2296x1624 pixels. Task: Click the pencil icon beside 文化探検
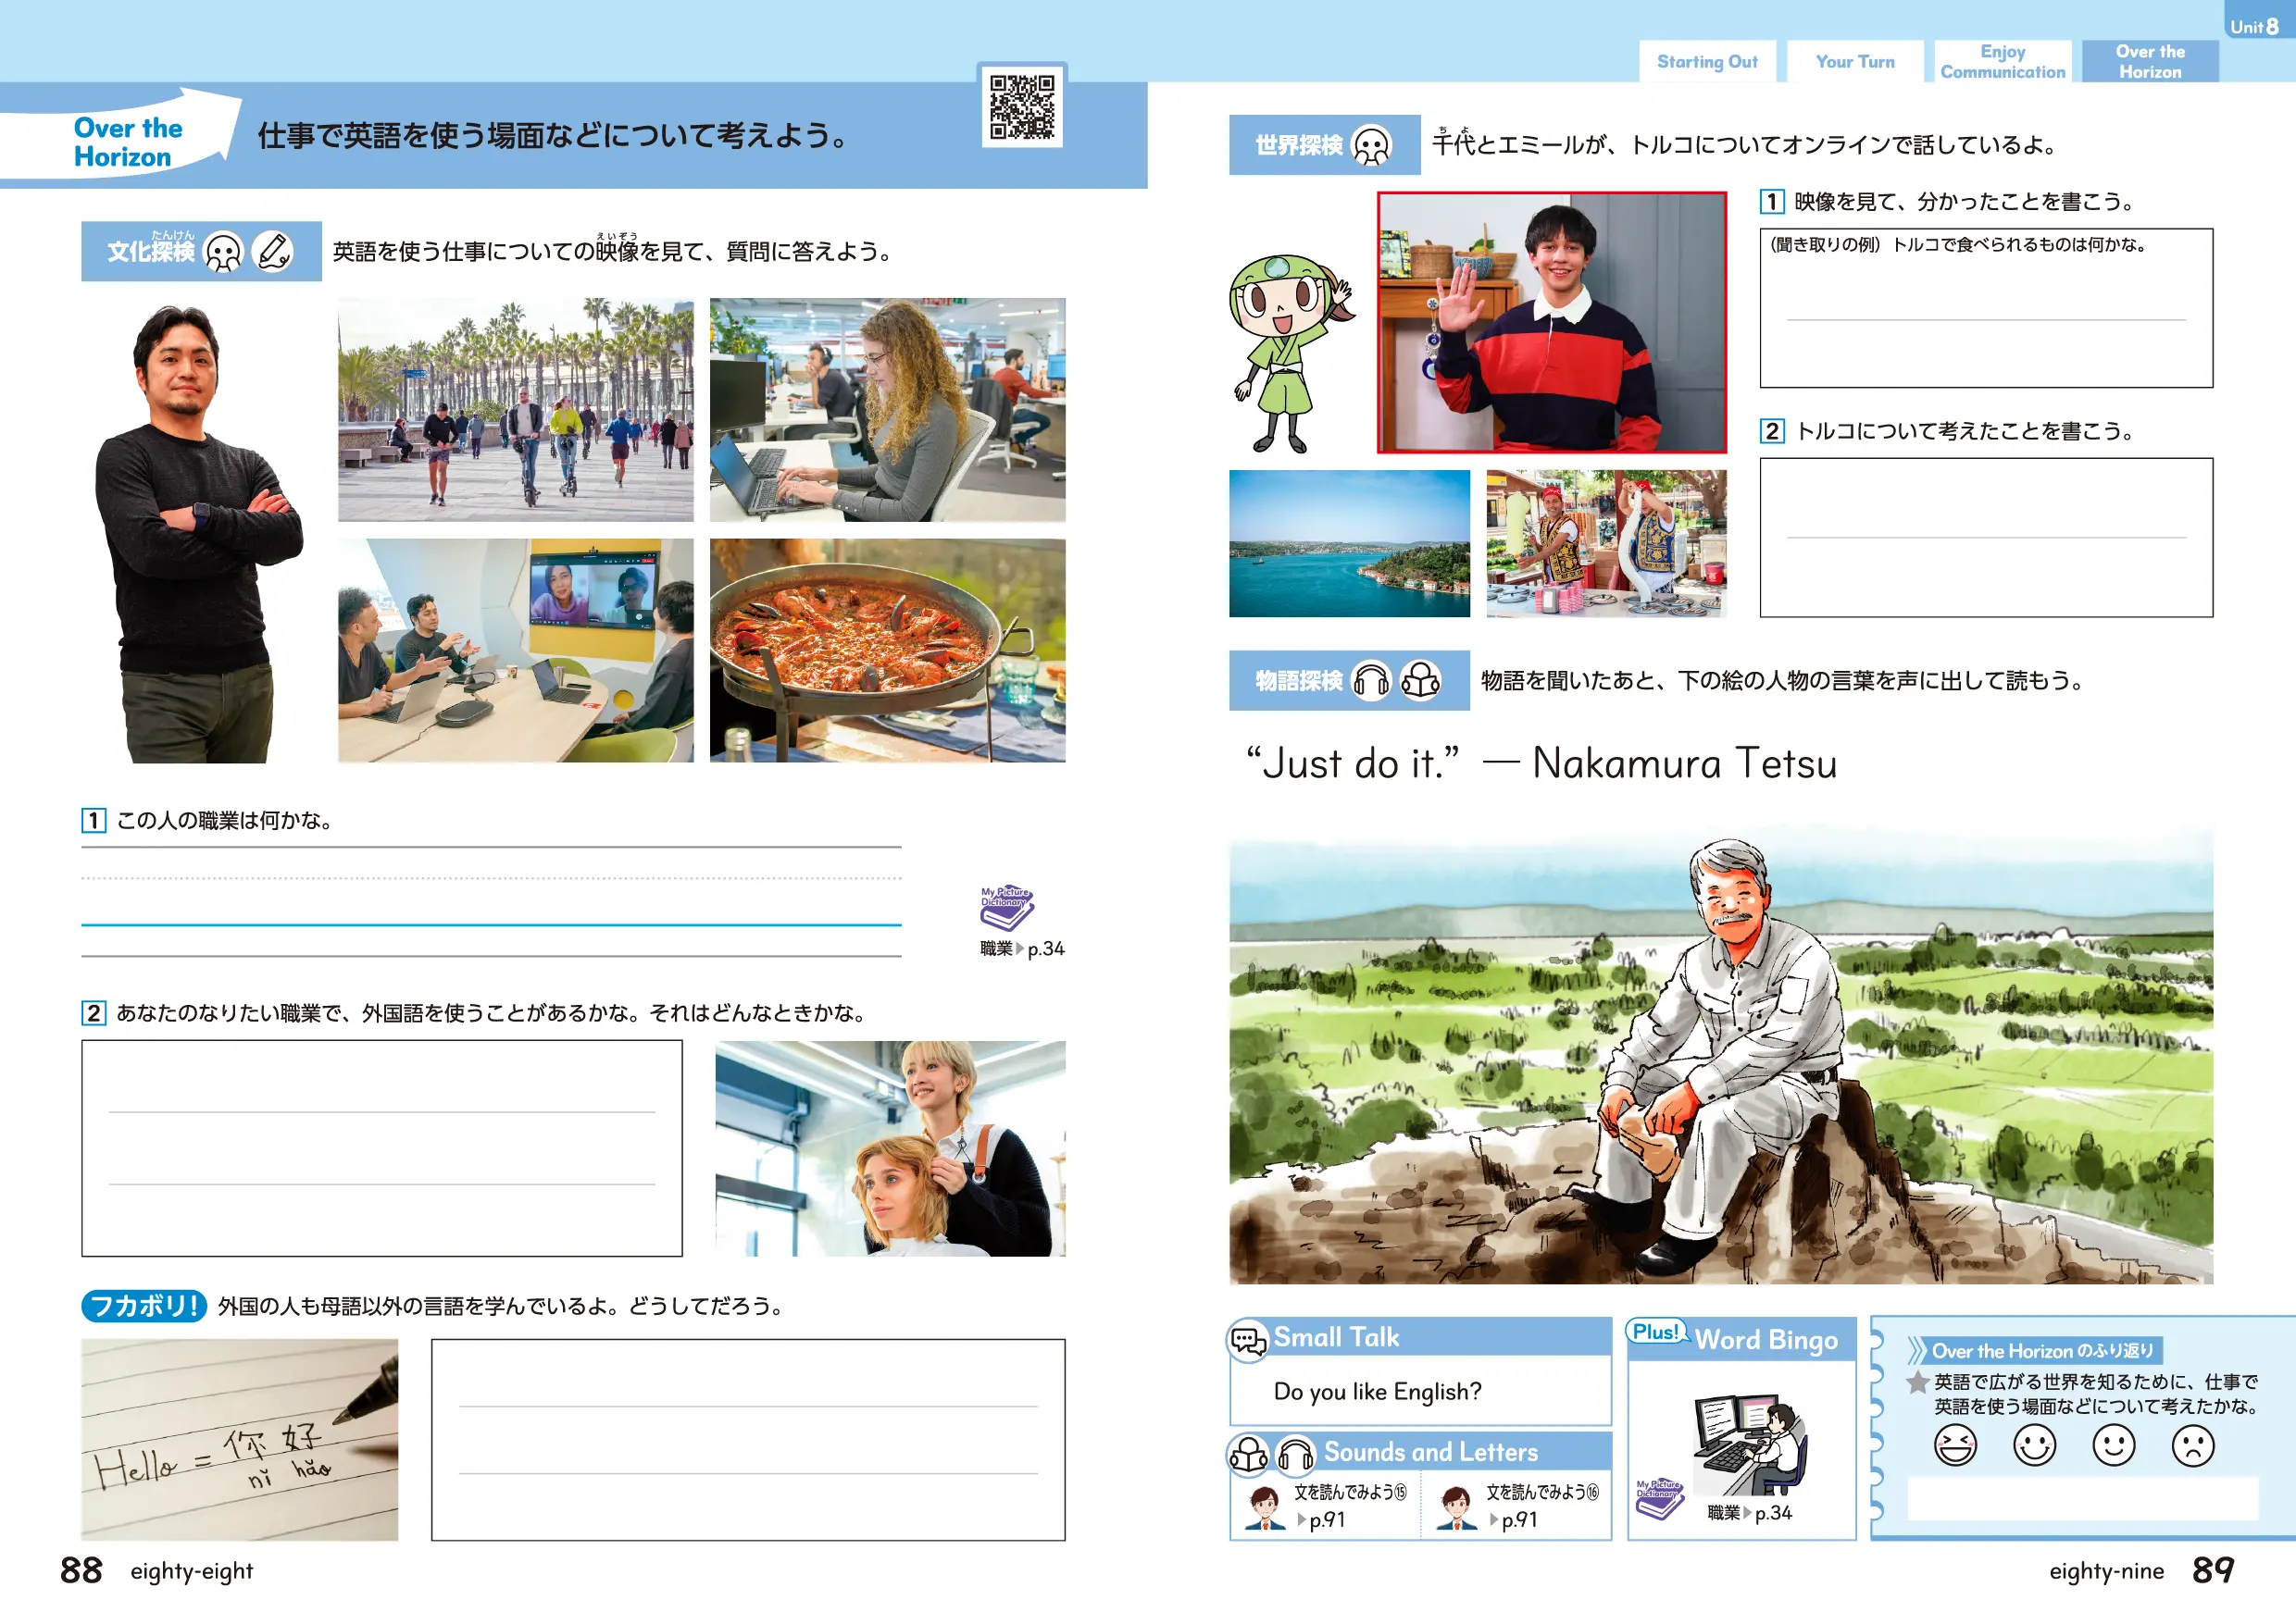point(272,251)
